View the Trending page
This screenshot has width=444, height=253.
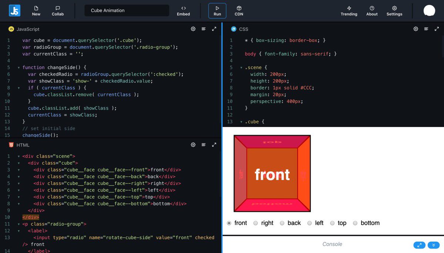click(x=349, y=10)
